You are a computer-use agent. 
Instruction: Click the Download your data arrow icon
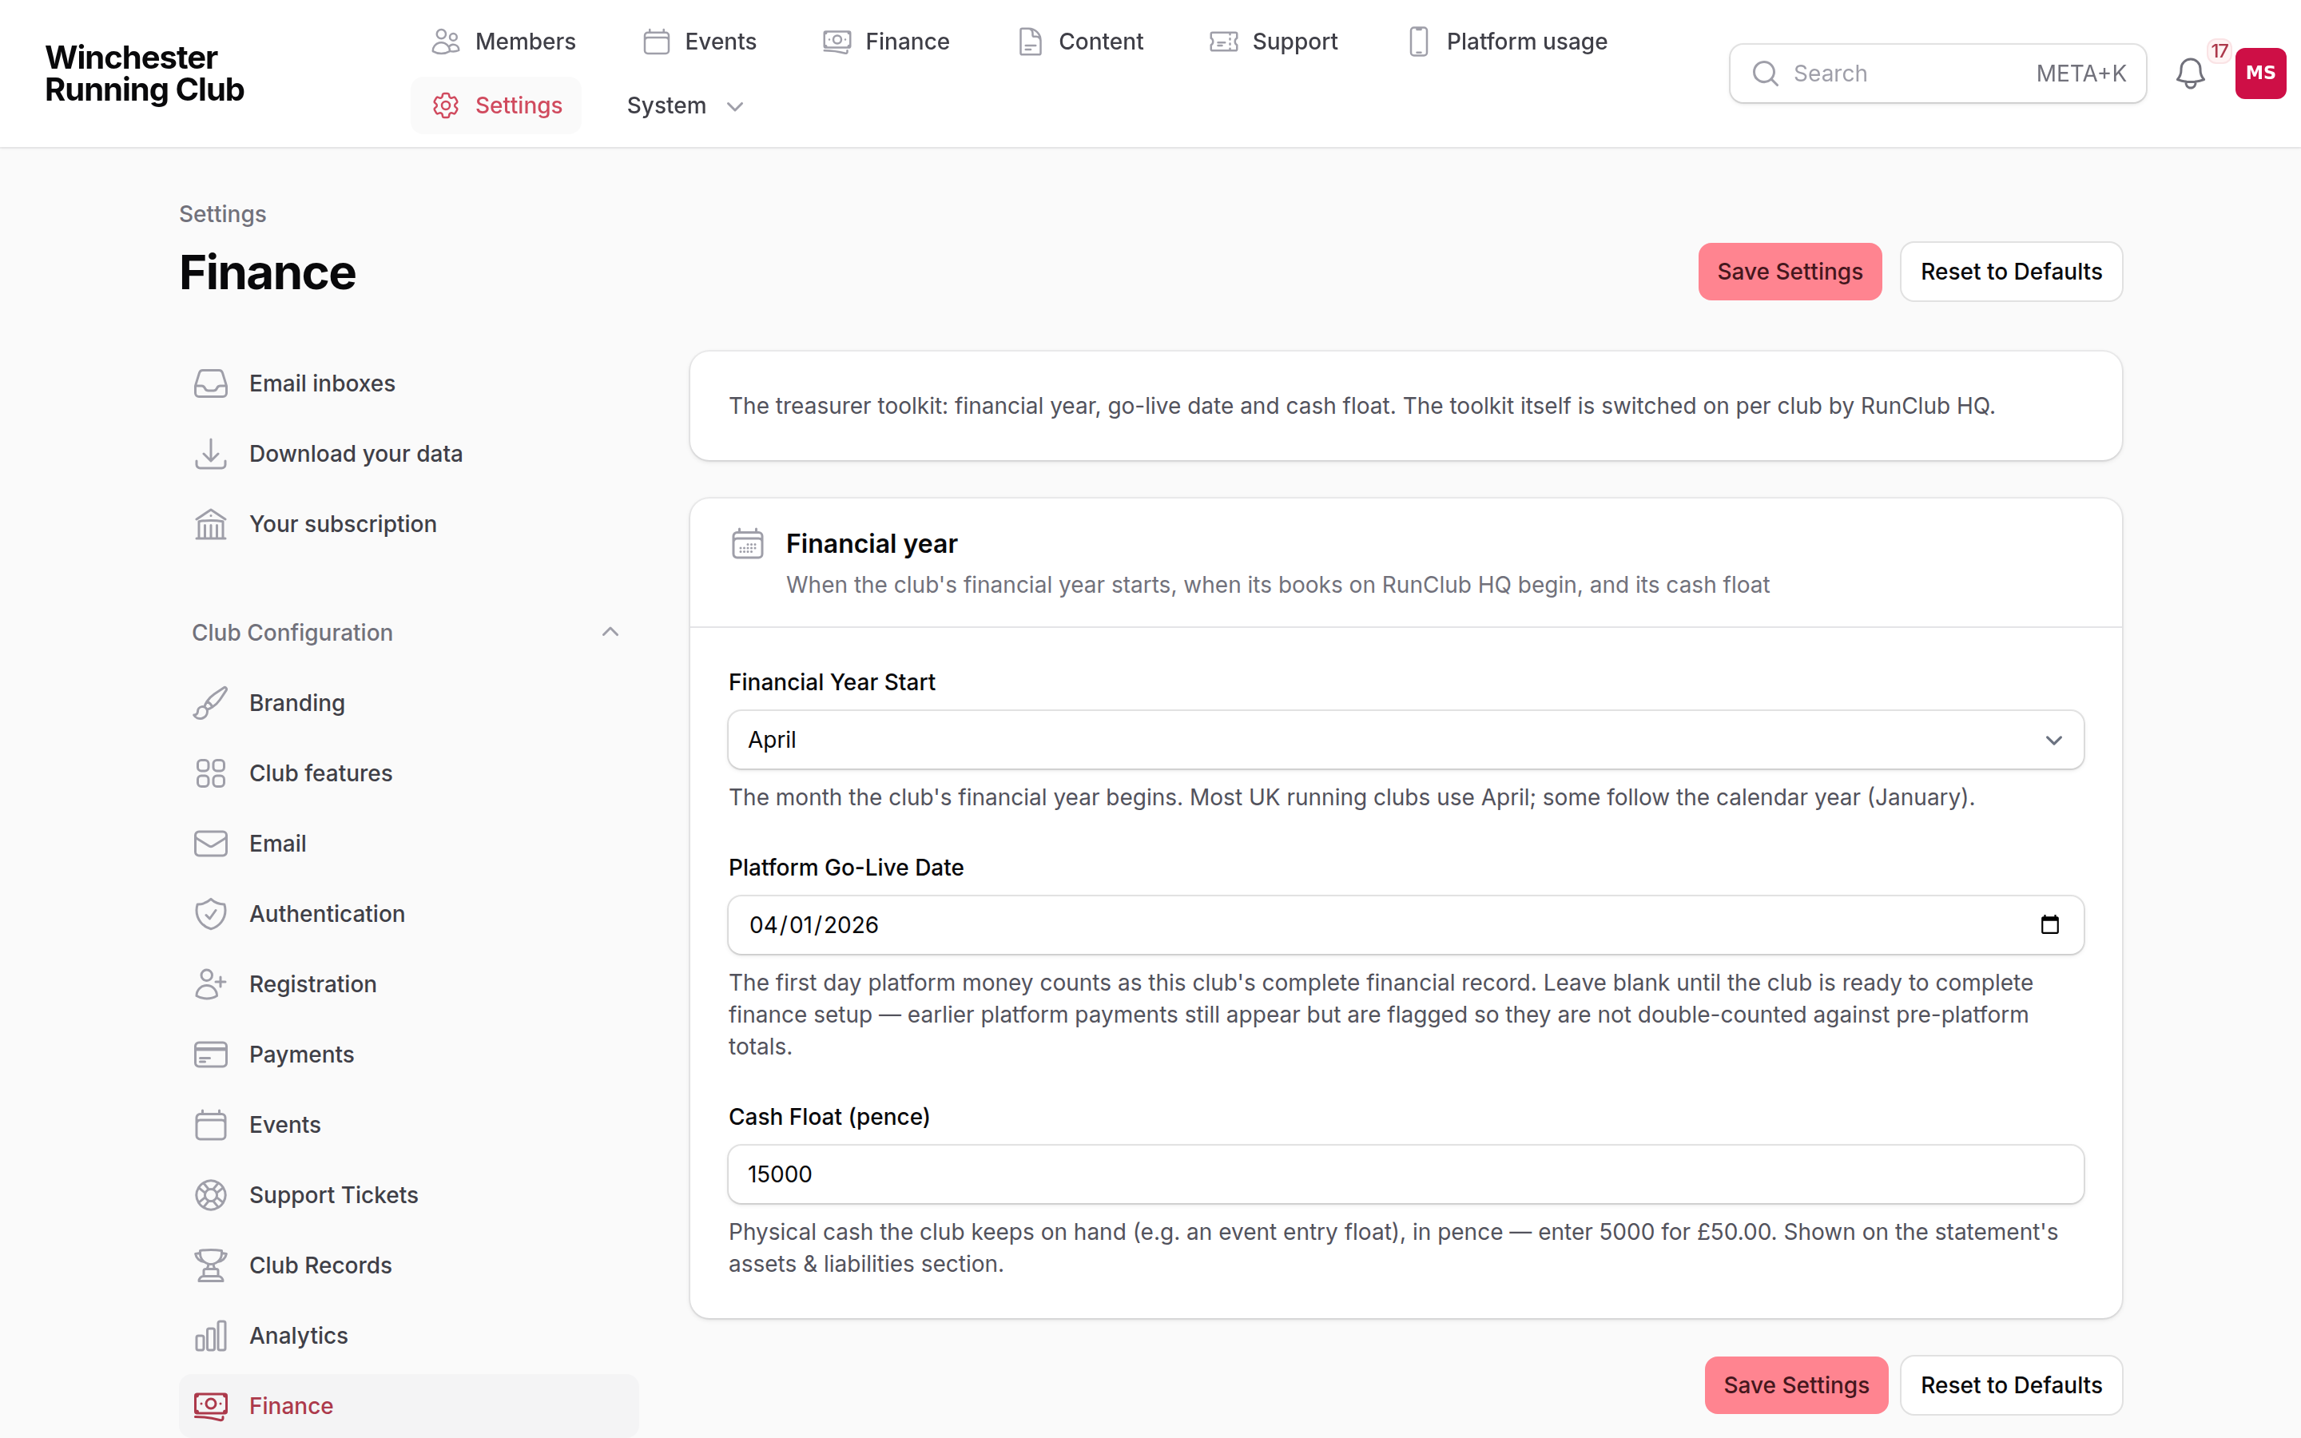click(210, 454)
